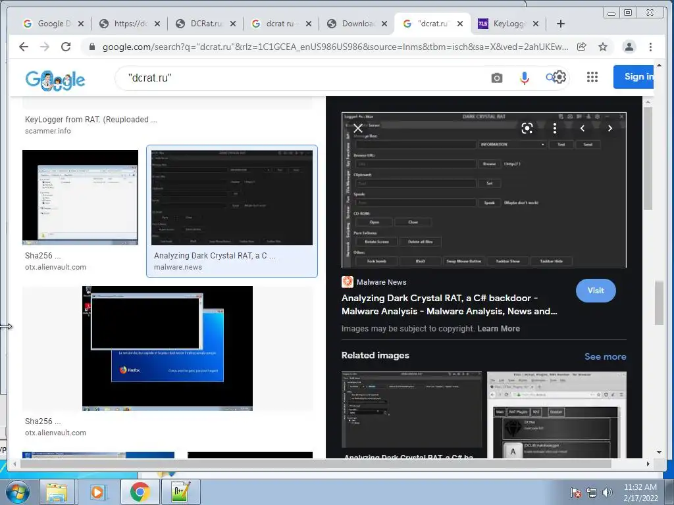This screenshot has height=505, width=674.
Task: Open File Explorer from taskbar
Action: point(57,492)
